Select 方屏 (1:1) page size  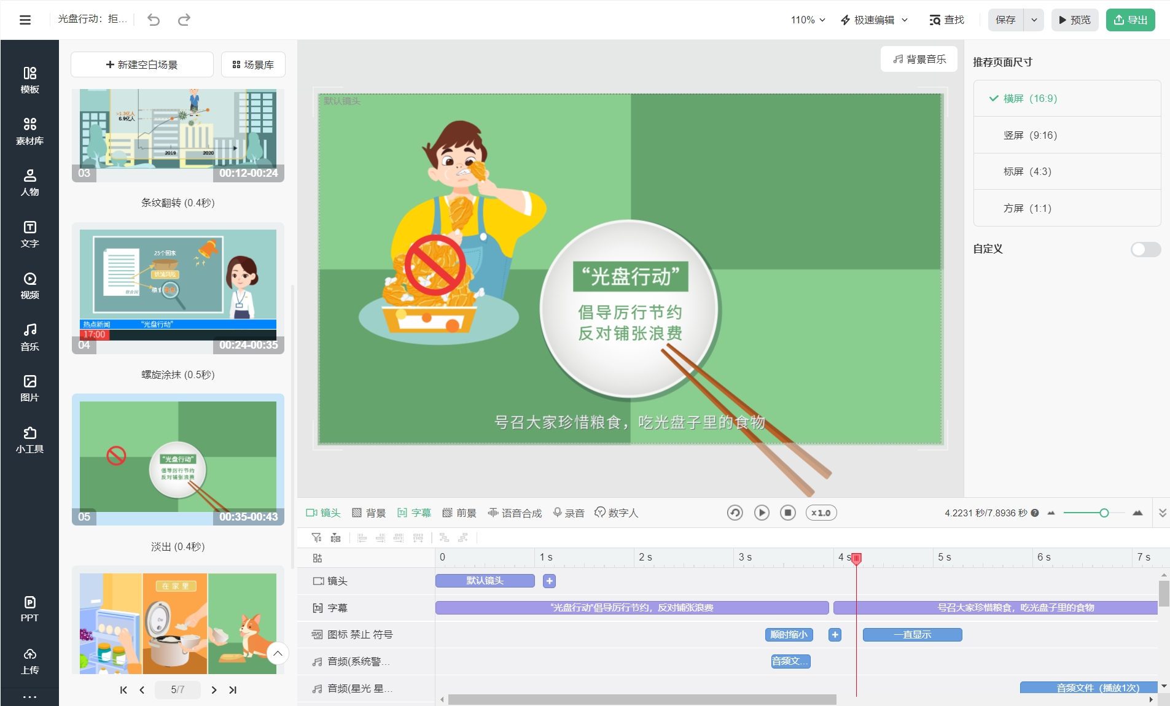(1067, 208)
